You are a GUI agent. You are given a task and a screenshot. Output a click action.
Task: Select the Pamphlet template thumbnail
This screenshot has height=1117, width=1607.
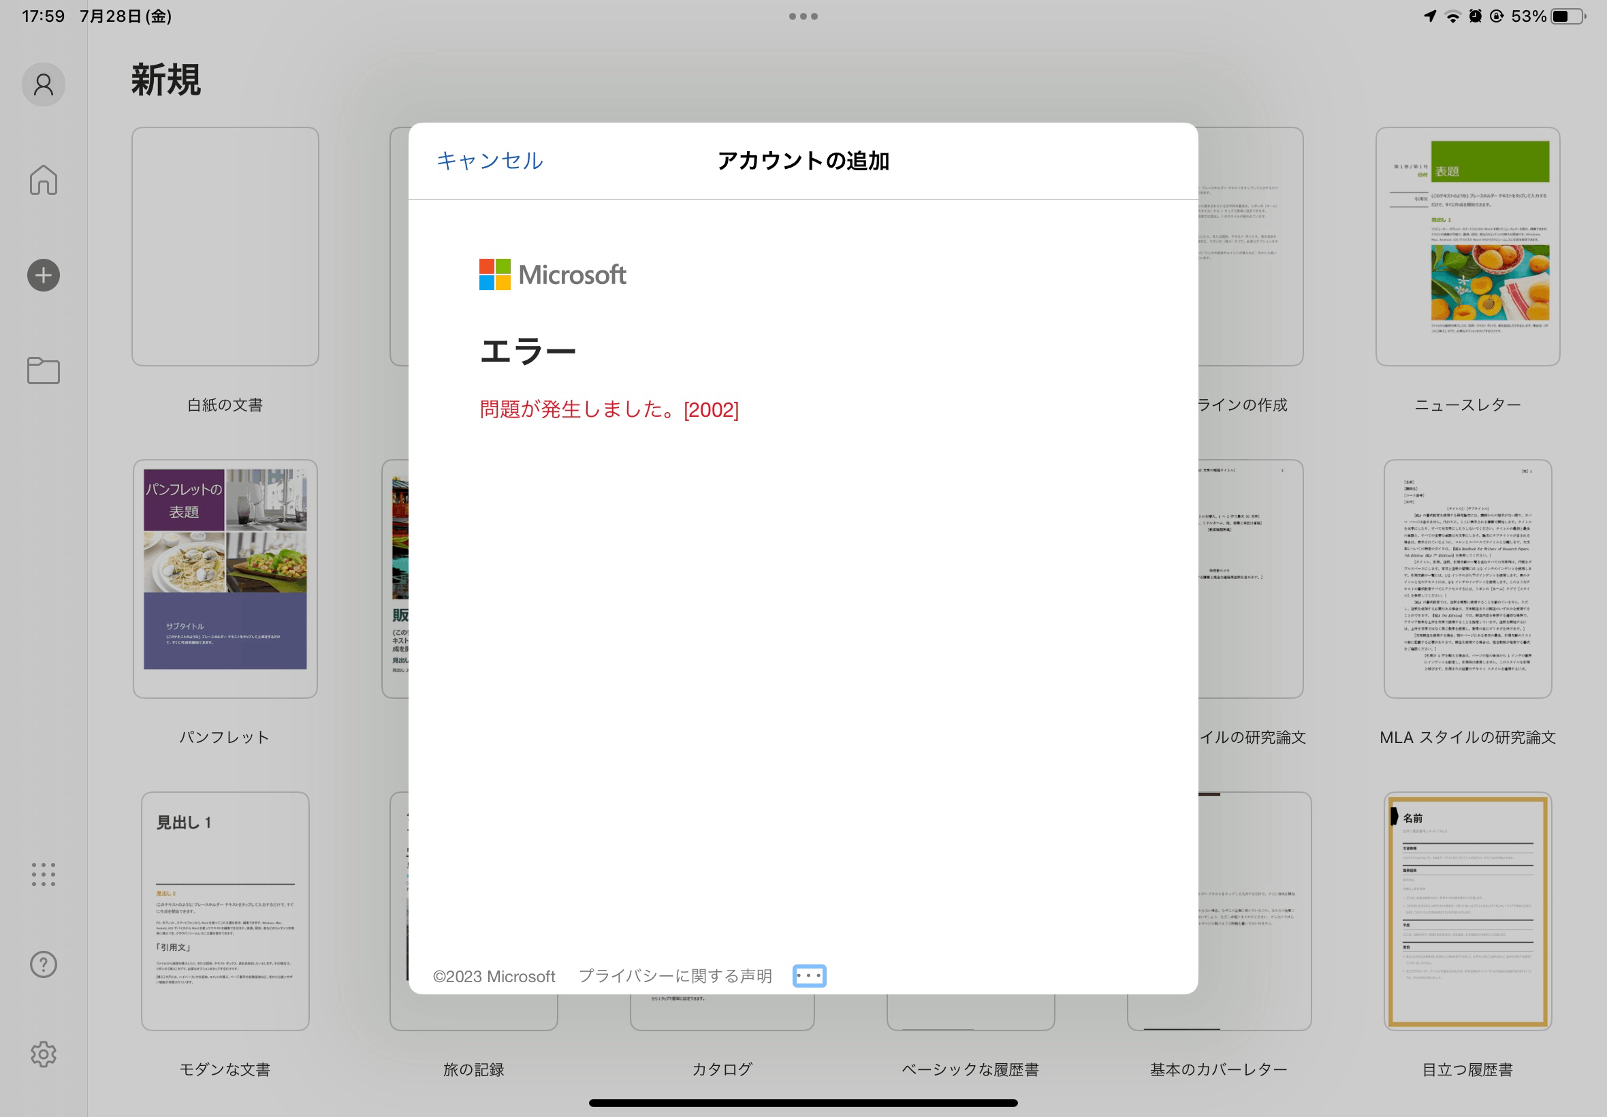tap(225, 578)
